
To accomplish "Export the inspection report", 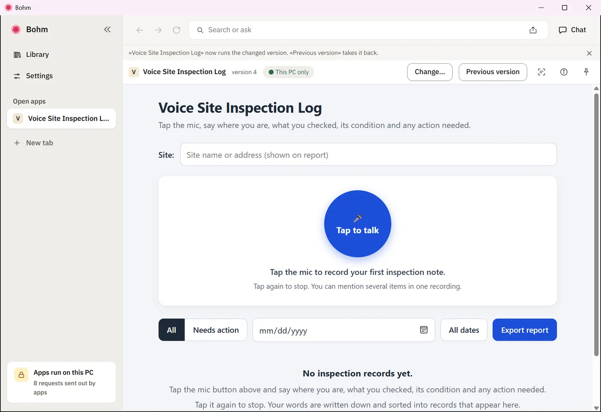I will coord(524,330).
